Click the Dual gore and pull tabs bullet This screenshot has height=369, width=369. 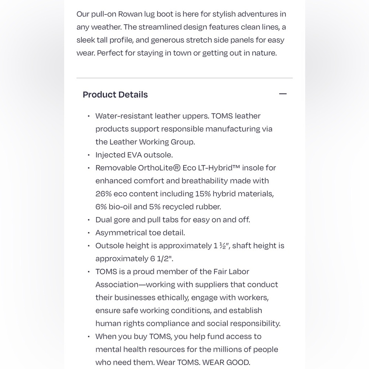pos(173,220)
